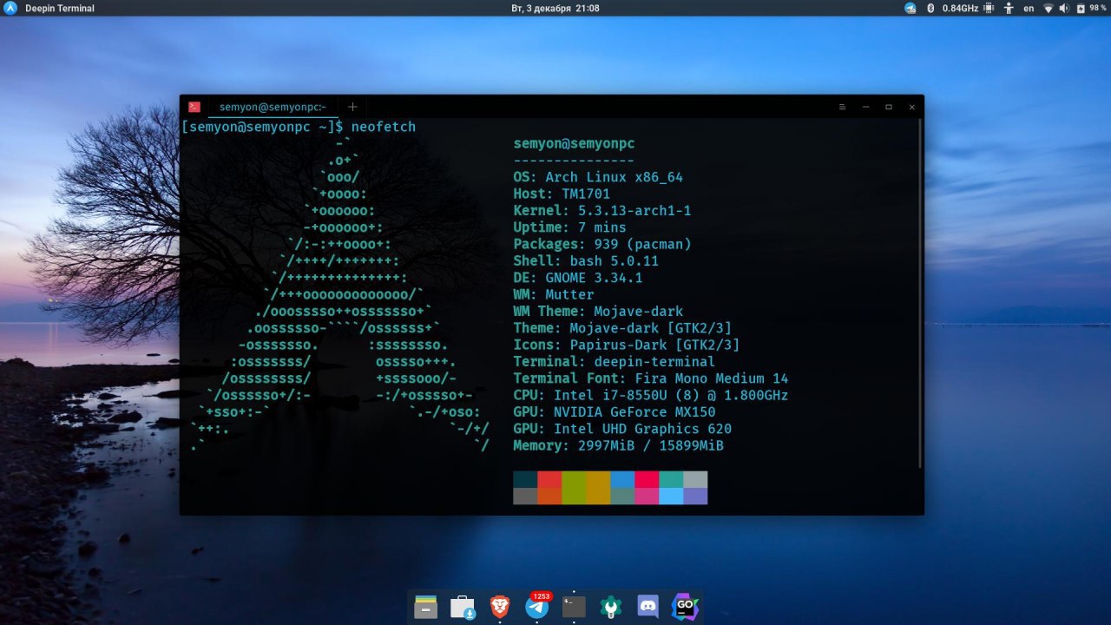Select the semyon@semyonpc:~ tab

(273, 107)
